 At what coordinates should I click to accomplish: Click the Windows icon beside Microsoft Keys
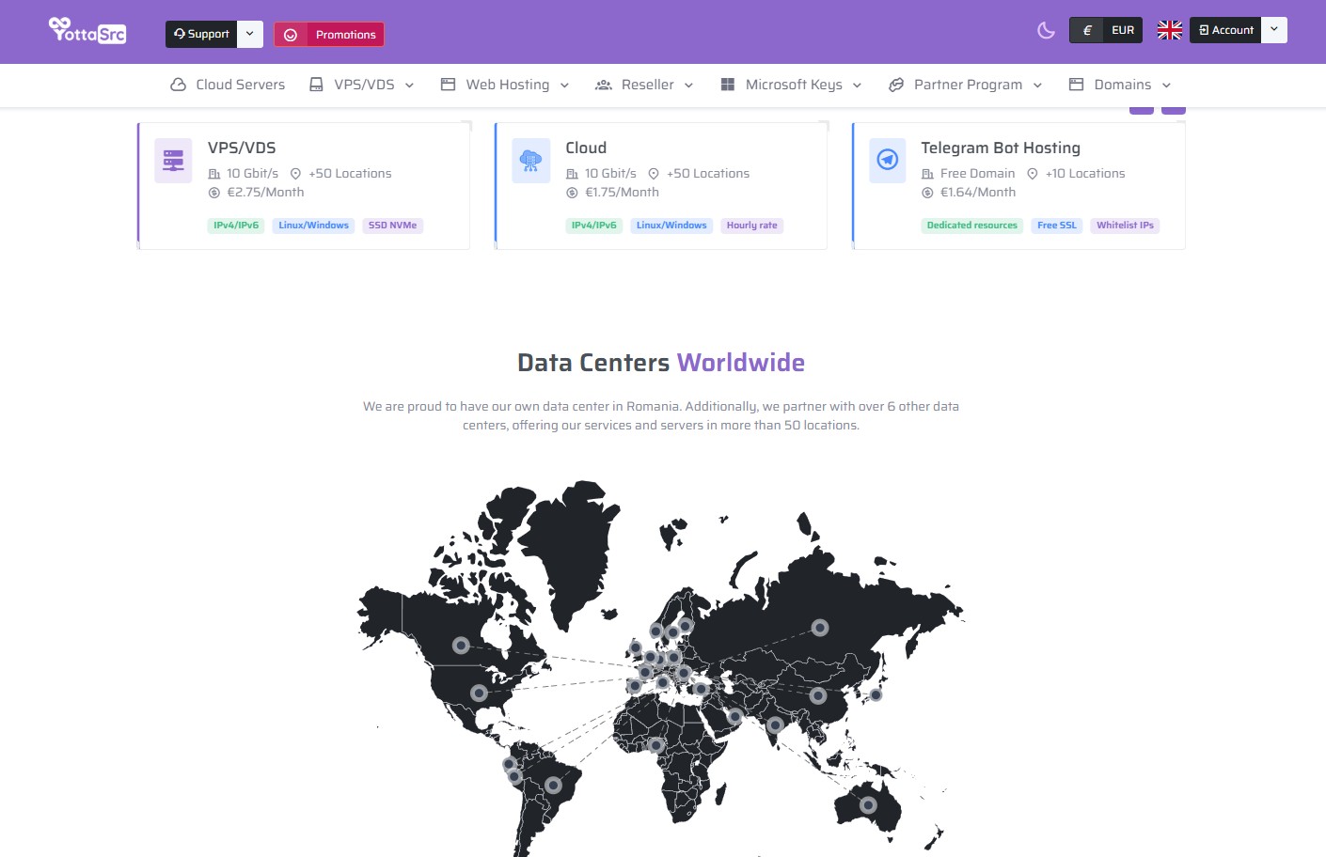(728, 84)
